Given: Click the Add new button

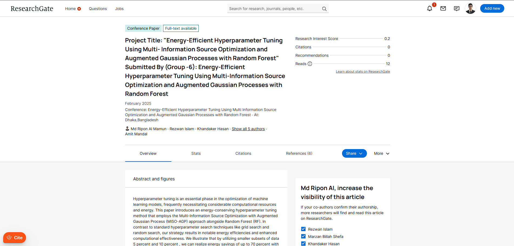Looking at the screenshot, I should pyautogui.click(x=492, y=9).
